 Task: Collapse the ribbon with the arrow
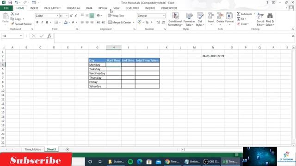point(293,29)
